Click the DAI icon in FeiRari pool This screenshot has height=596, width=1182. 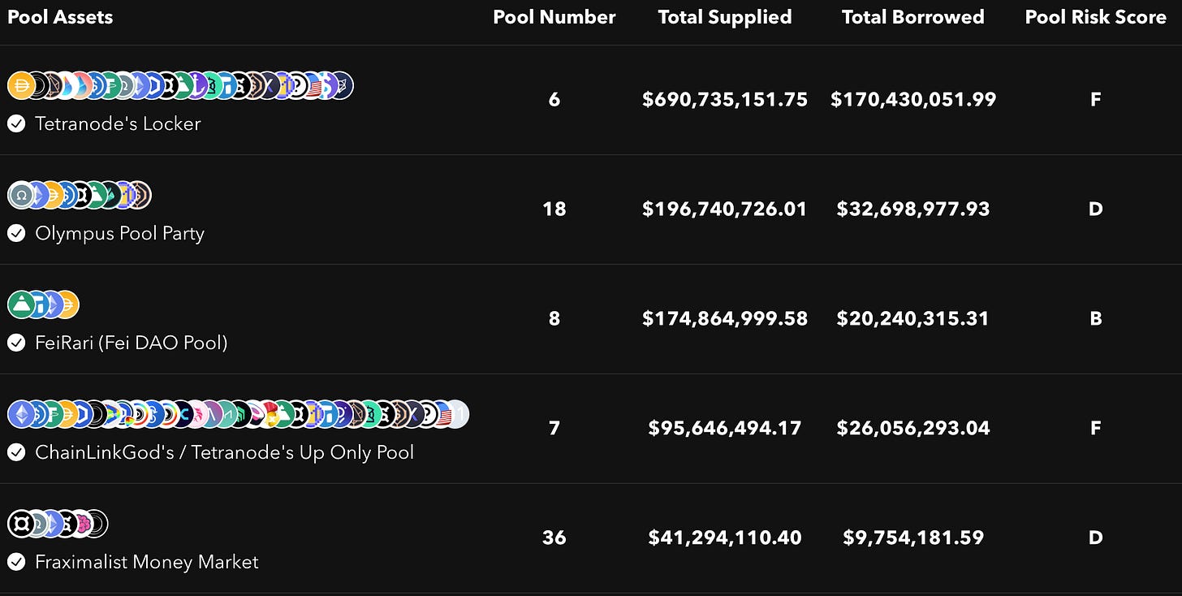coord(66,304)
